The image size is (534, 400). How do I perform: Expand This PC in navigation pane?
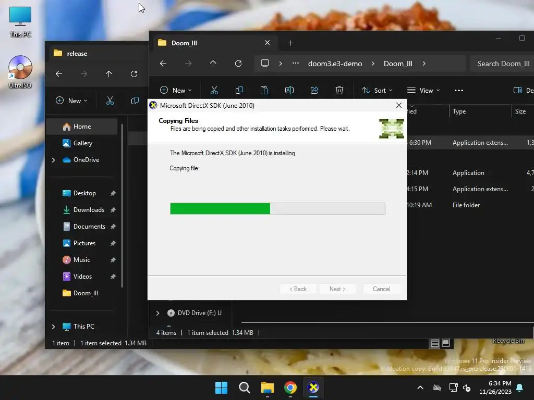pos(54,327)
